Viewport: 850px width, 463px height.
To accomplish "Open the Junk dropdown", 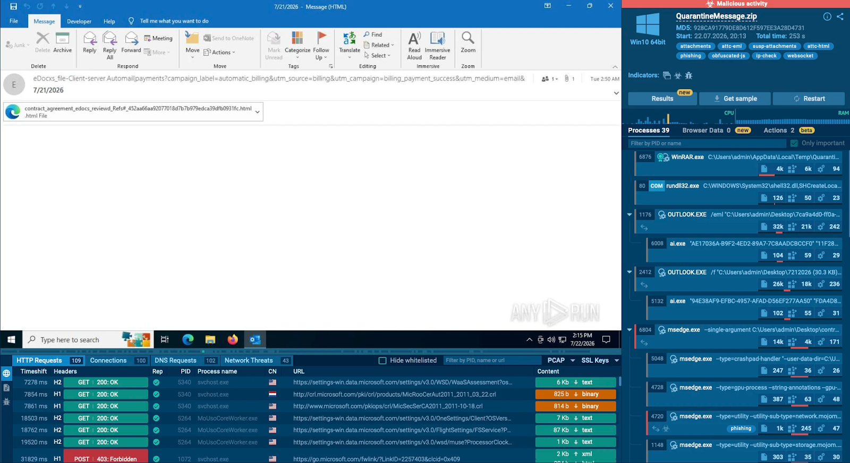I will 17,45.
